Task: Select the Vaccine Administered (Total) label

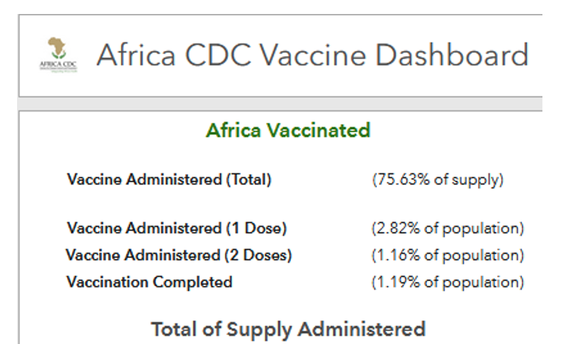Action: tap(169, 180)
